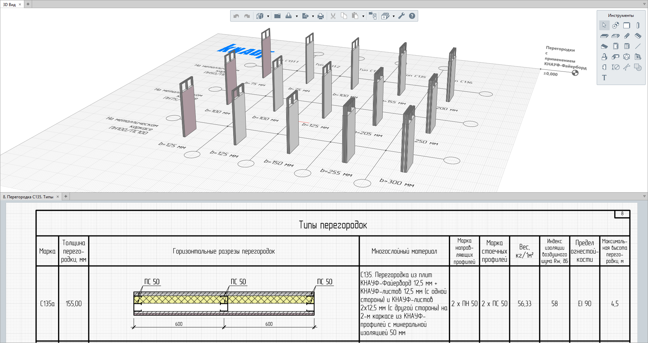Pick the Opening tool
Image resolution: width=648 pixels, height=343 pixels.
(616, 36)
